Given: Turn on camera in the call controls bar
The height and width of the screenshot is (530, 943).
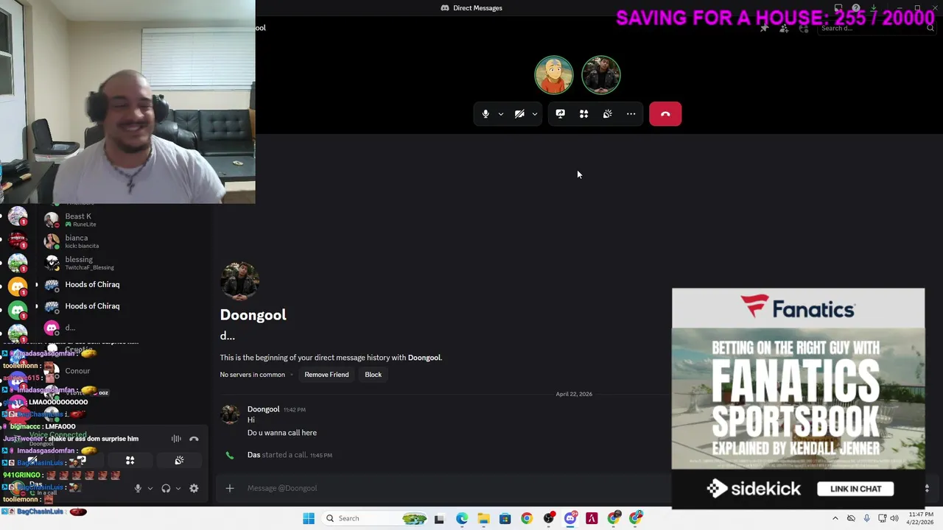Looking at the screenshot, I should coord(519,114).
